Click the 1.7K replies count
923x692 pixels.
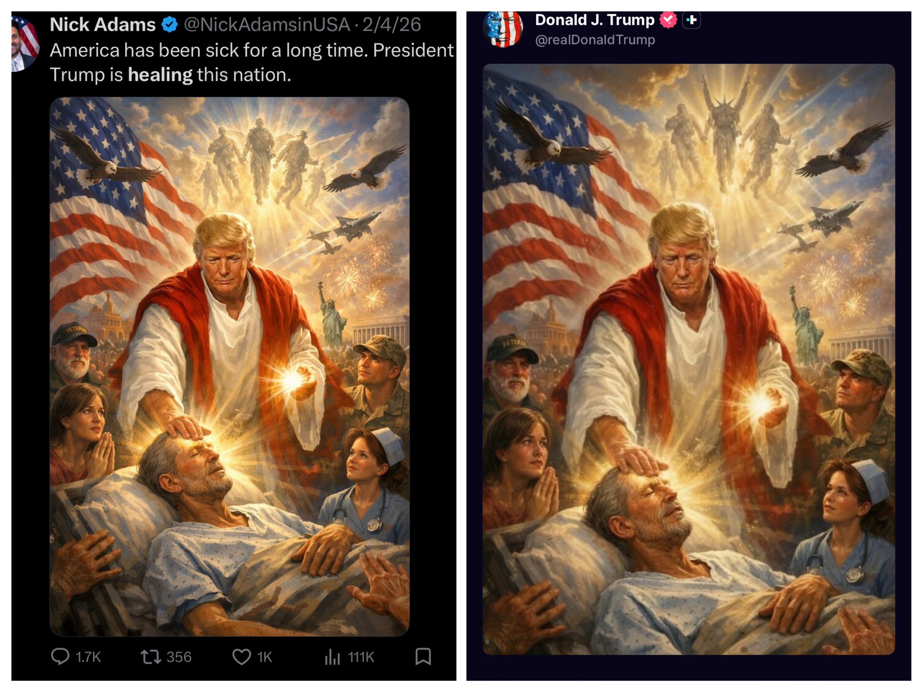coord(88,657)
